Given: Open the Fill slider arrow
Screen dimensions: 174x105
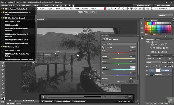Looking at the screenshot, I should click(x=172, y=66).
